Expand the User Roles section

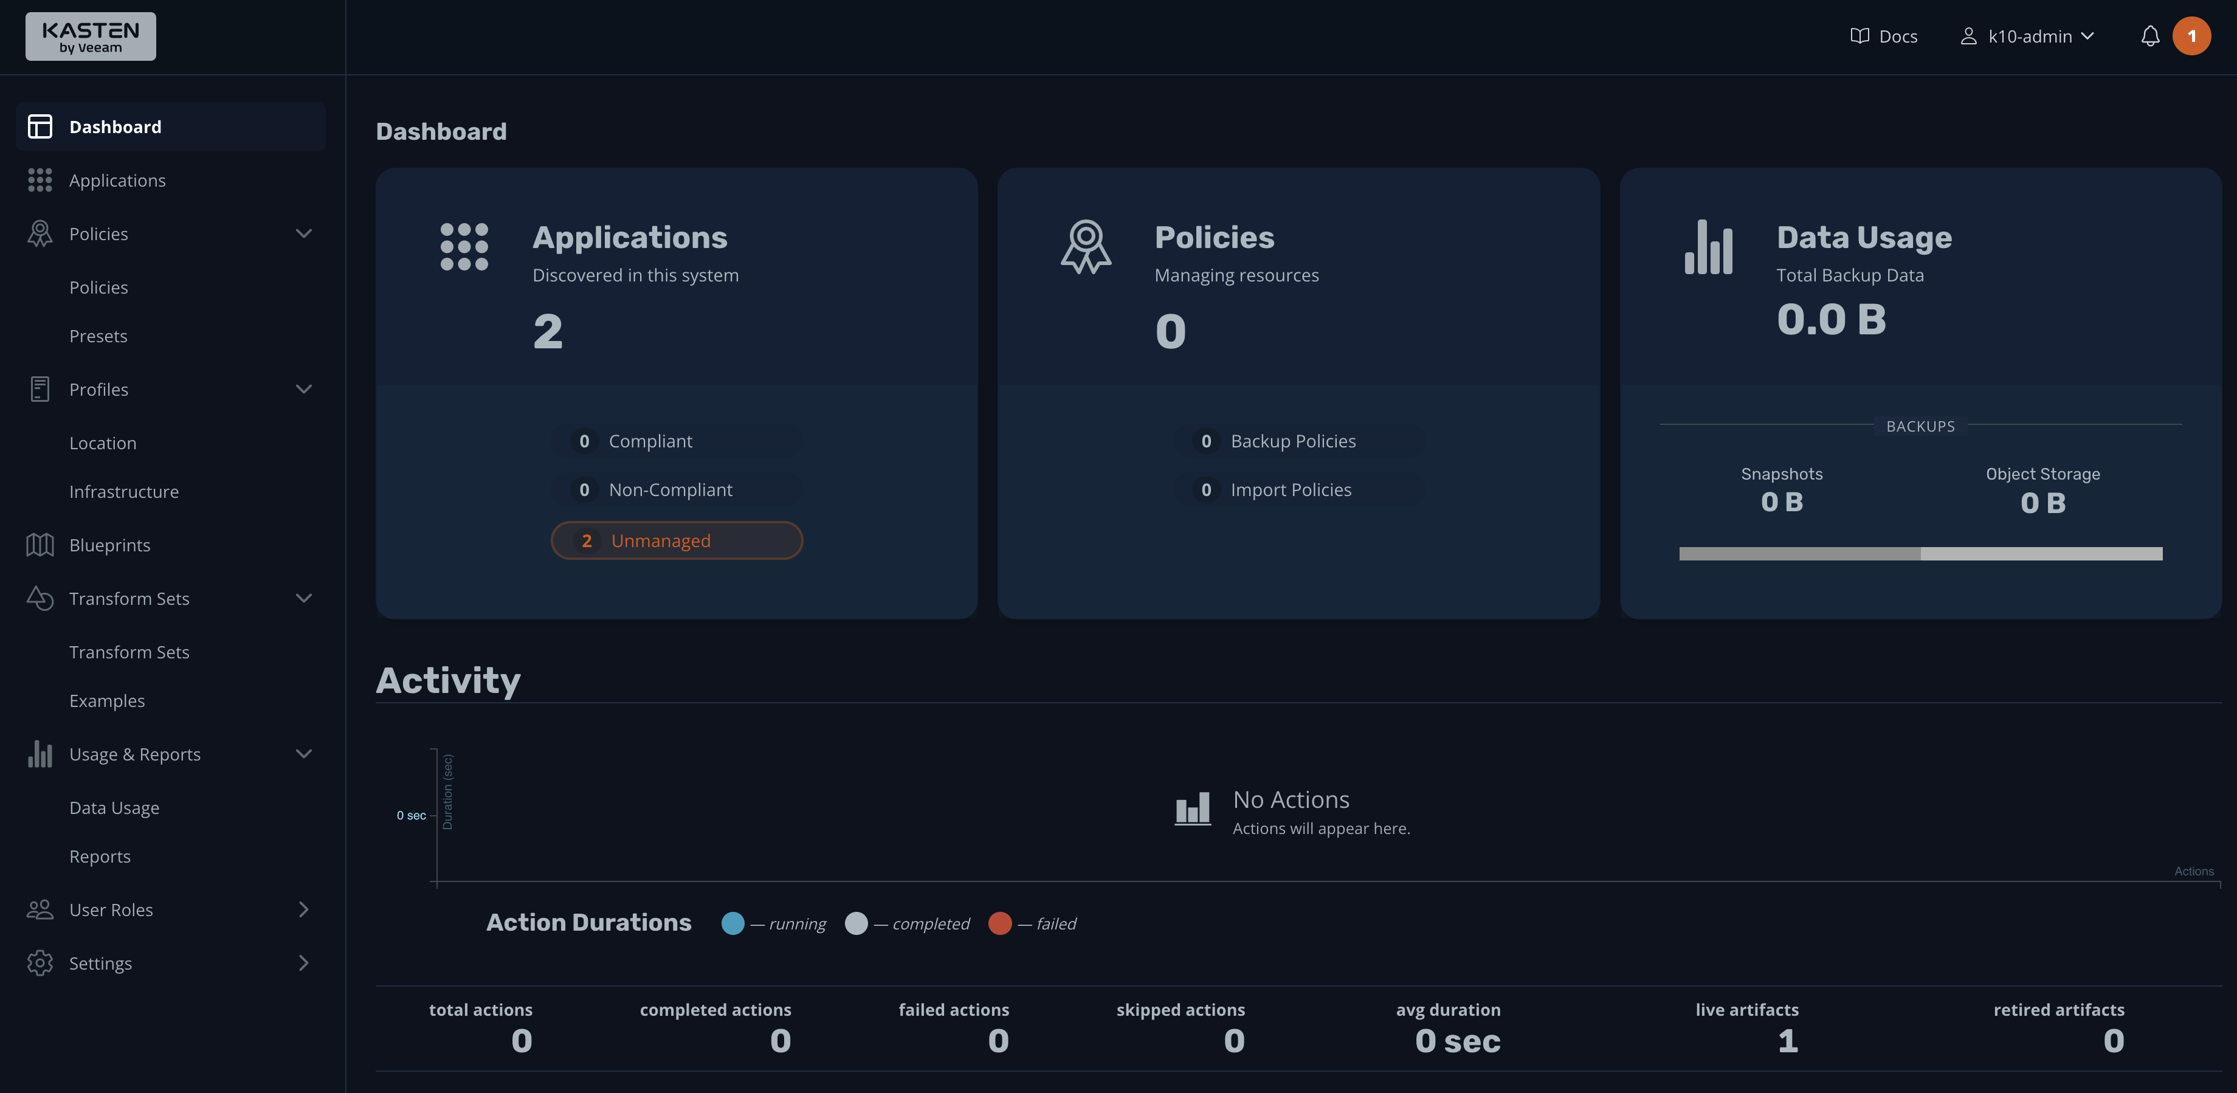[x=303, y=909]
